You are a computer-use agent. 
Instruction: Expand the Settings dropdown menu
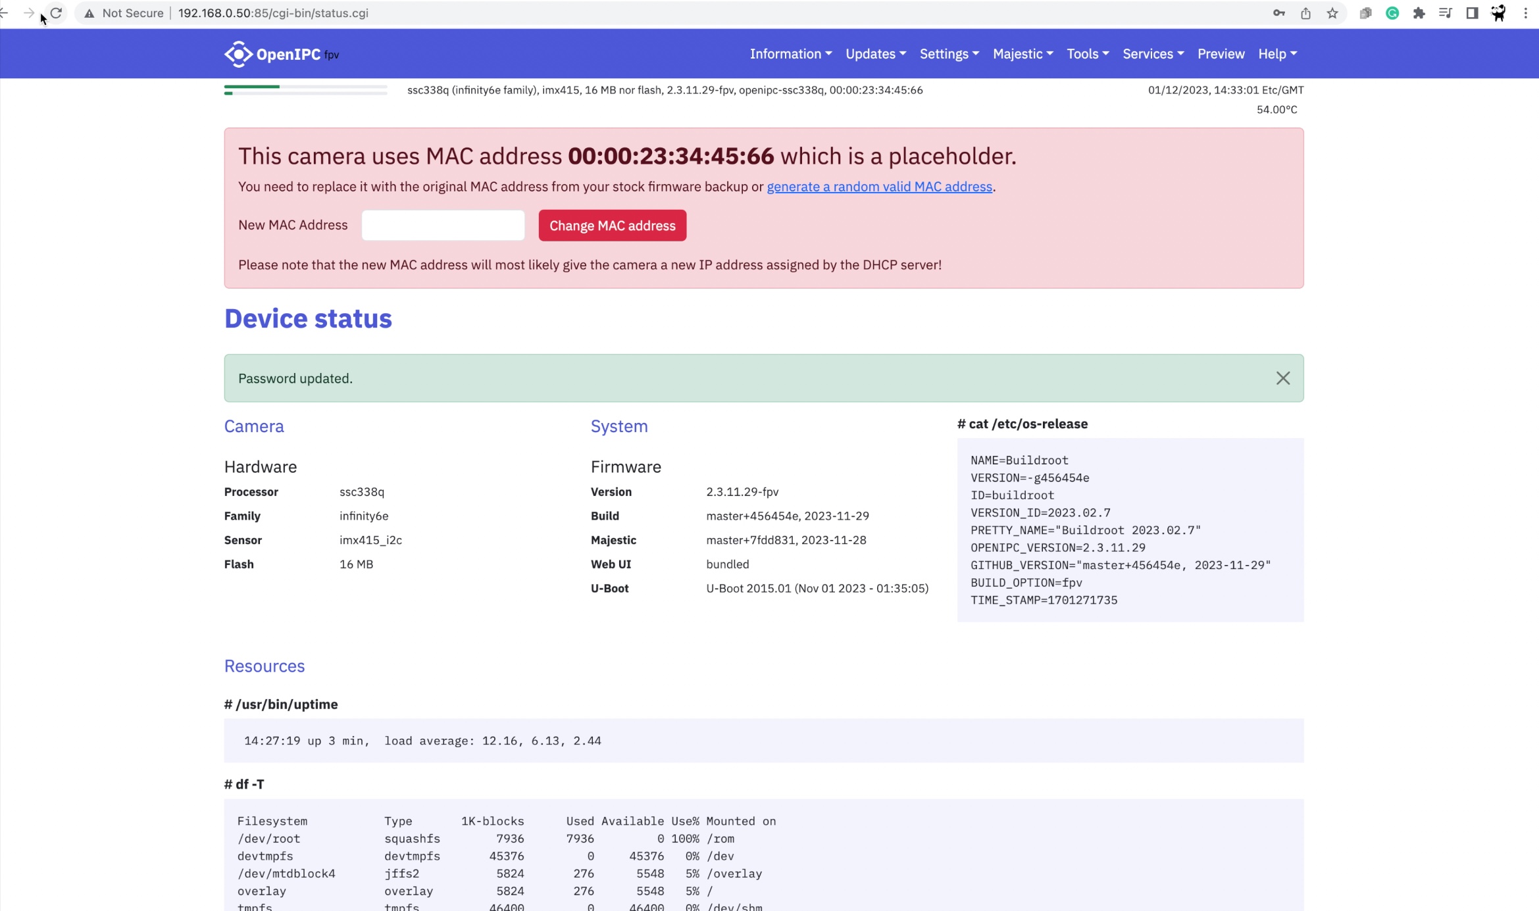coord(949,54)
